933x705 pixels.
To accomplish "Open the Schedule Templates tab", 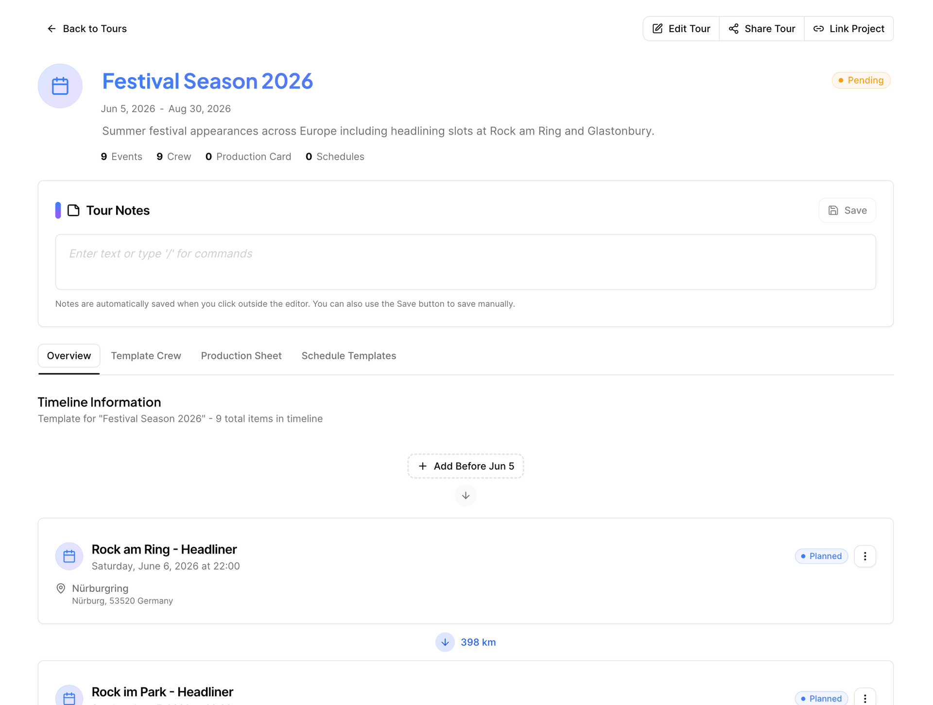I will pyautogui.click(x=348, y=355).
